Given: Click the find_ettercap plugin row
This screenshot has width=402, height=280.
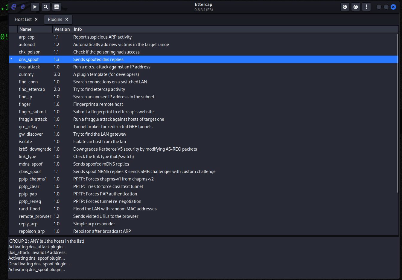Looking at the screenshot, I should (x=203, y=89).
